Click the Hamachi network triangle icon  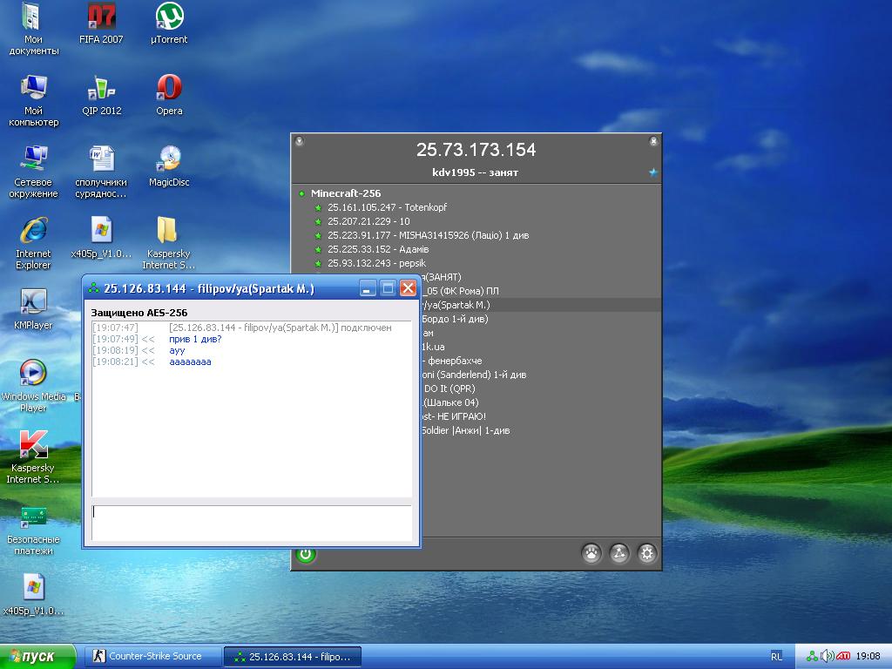pos(618,553)
